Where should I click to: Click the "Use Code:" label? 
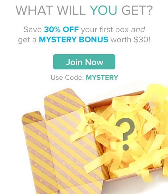pyautogui.click(x=67, y=77)
